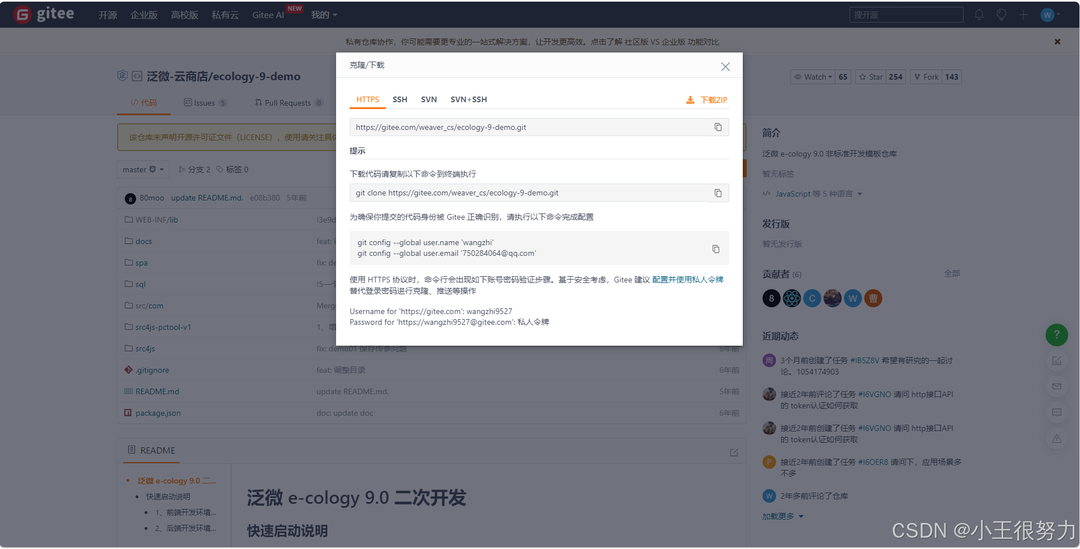Expand the JavaScript languages dropdown

813,194
